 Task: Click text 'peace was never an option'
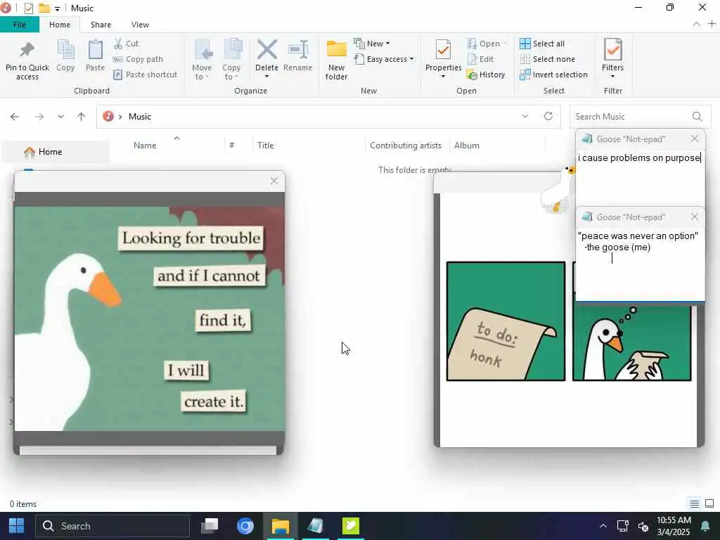pos(638,236)
